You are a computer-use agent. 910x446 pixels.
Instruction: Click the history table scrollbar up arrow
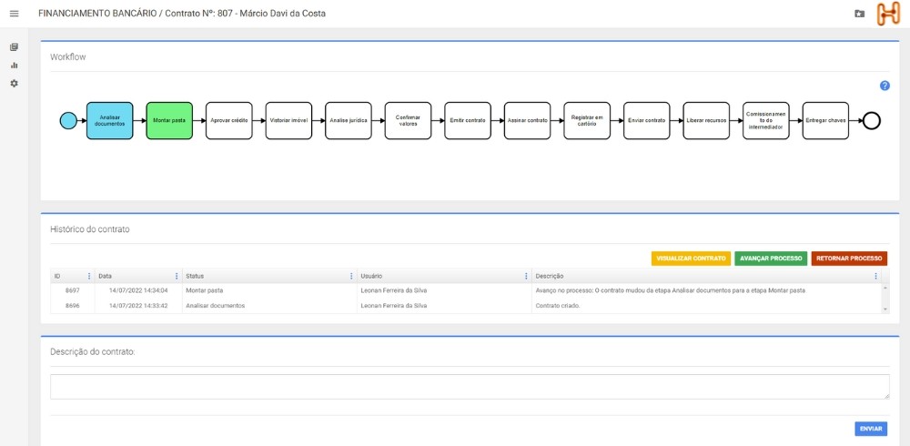885,288
